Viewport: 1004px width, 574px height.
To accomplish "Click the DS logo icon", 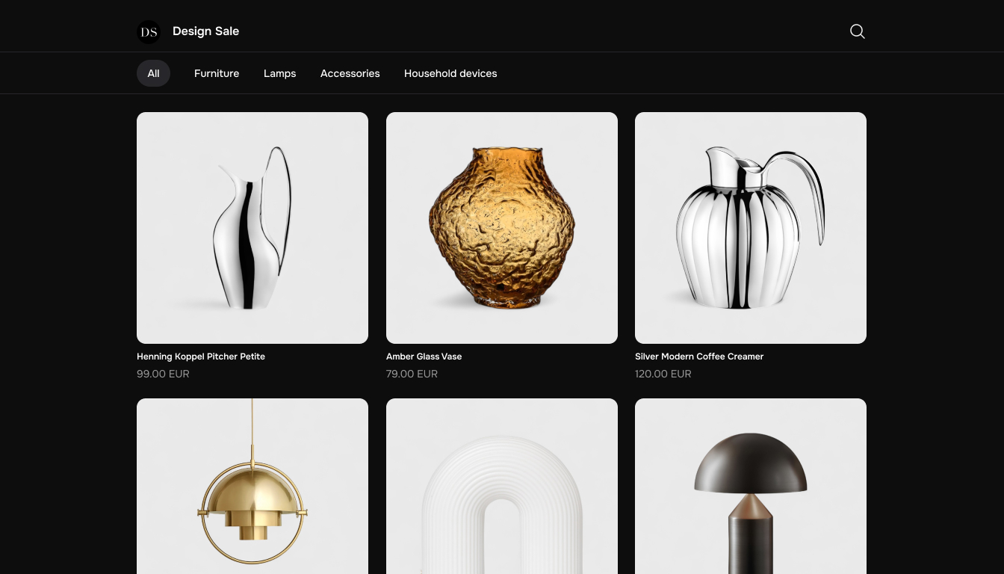I will 149,32.
